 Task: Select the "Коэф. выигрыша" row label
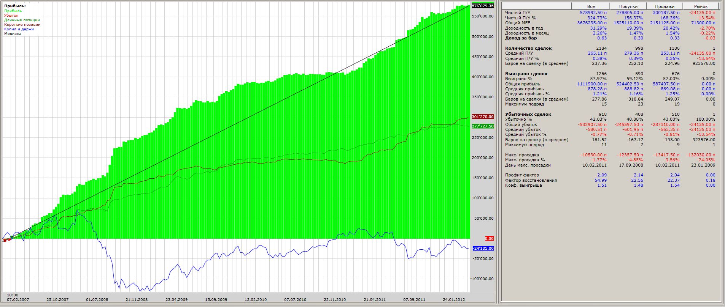click(x=523, y=185)
